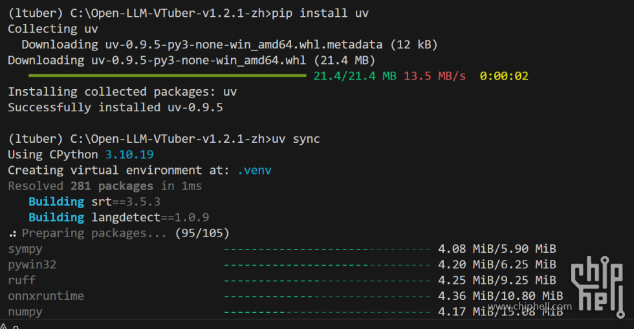634x329 pixels.
Task: Click the sympy download progress bar
Action: [327, 249]
